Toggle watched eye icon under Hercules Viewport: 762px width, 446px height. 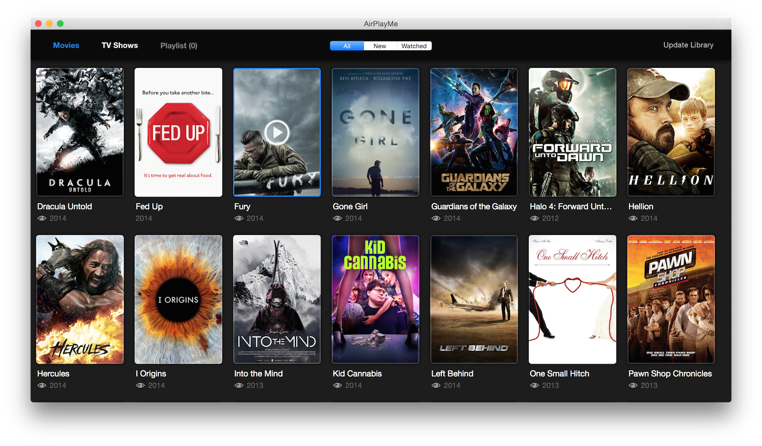click(x=42, y=385)
